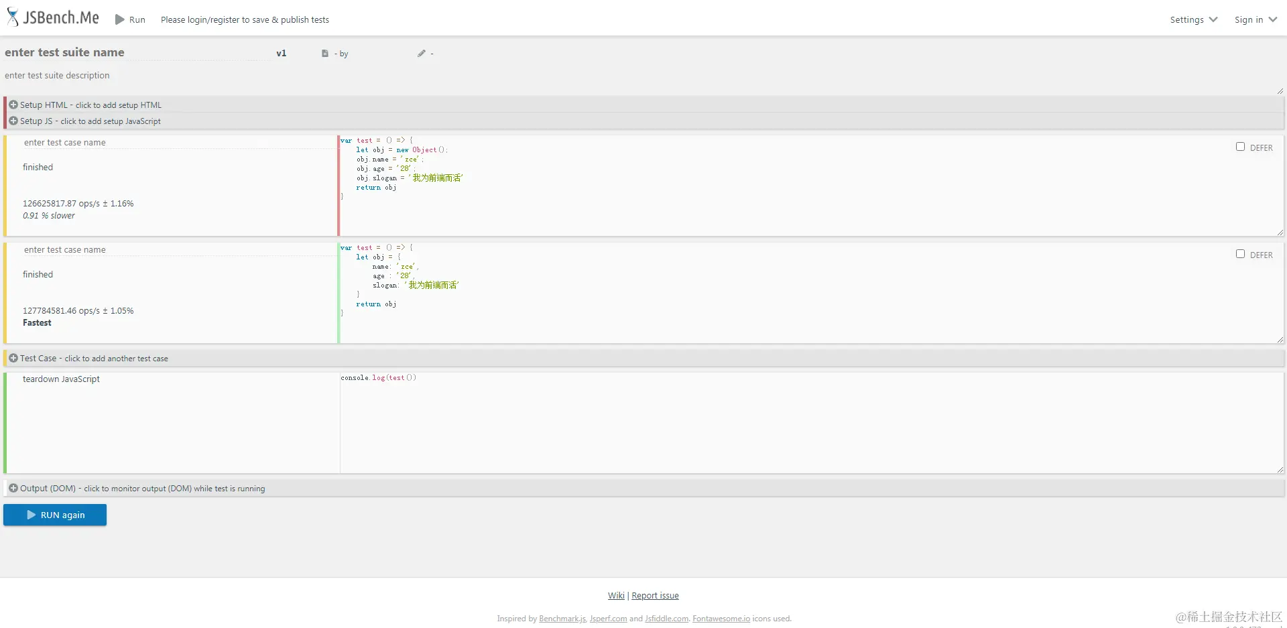Viewport: 1287px width, 628px height.
Task: Click the test suite name field
Action: [x=137, y=52]
